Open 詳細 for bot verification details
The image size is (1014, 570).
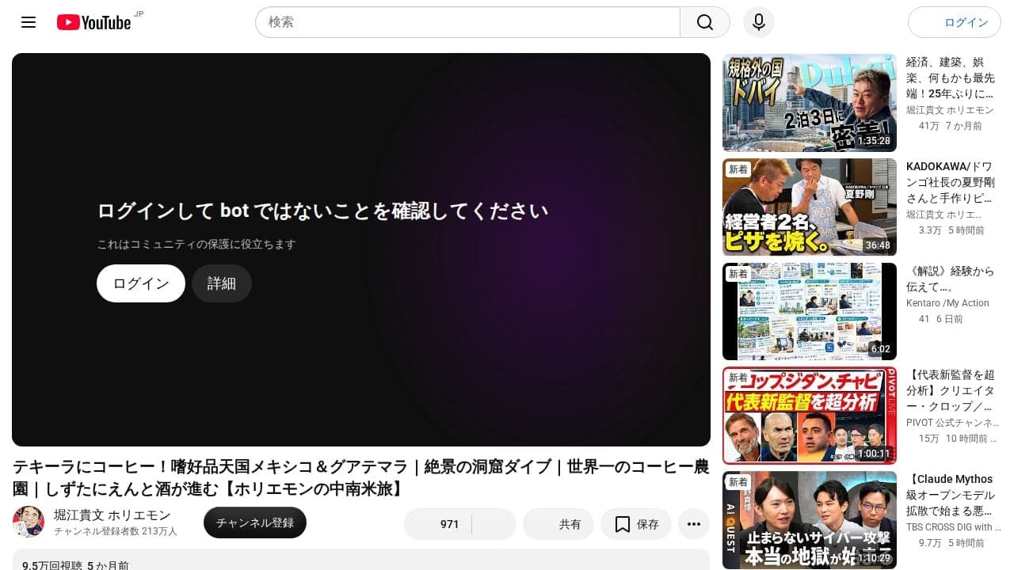tap(222, 283)
